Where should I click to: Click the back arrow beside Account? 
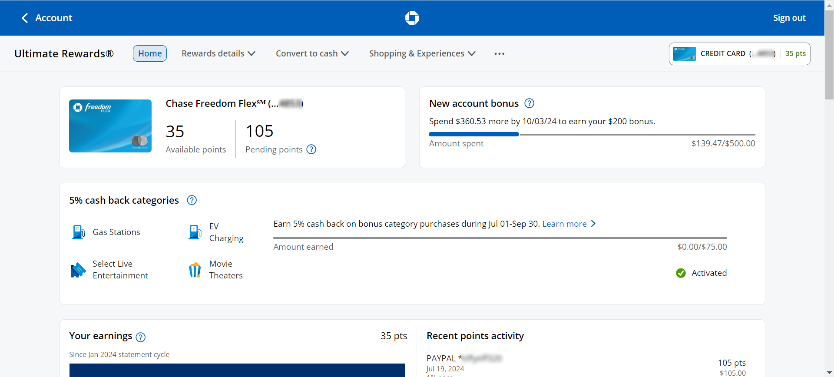(x=25, y=18)
